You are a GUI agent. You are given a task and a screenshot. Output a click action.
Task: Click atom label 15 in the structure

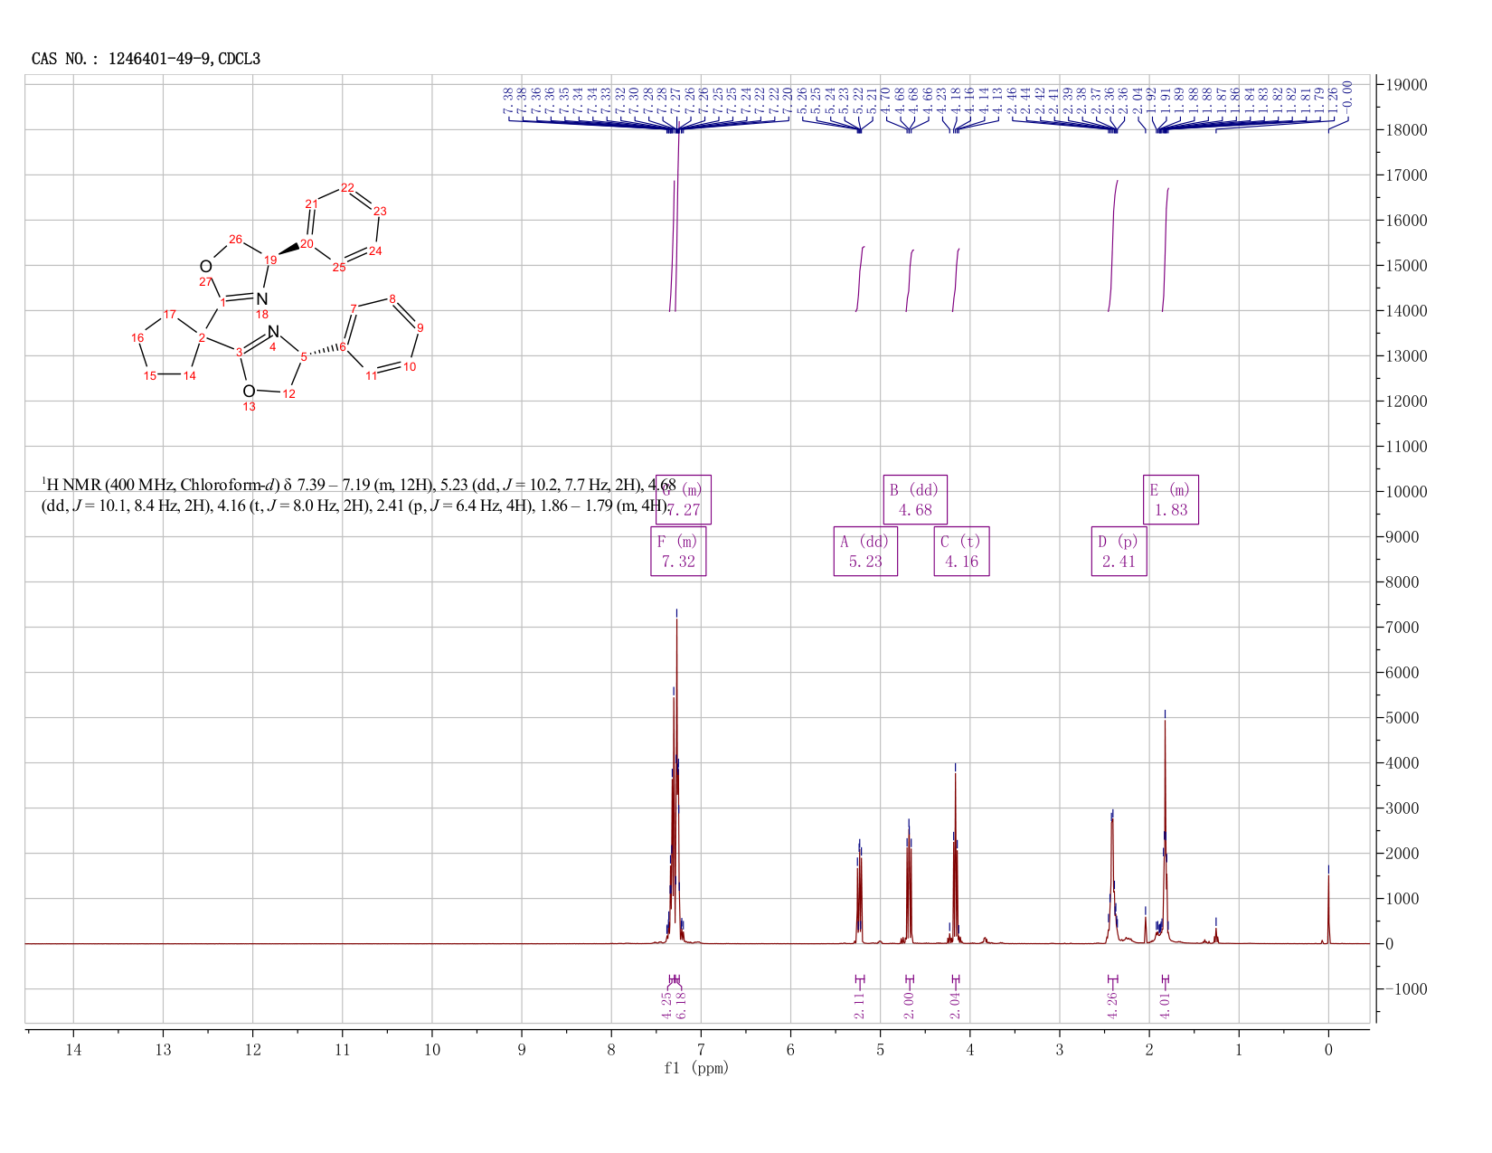[150, 376]
